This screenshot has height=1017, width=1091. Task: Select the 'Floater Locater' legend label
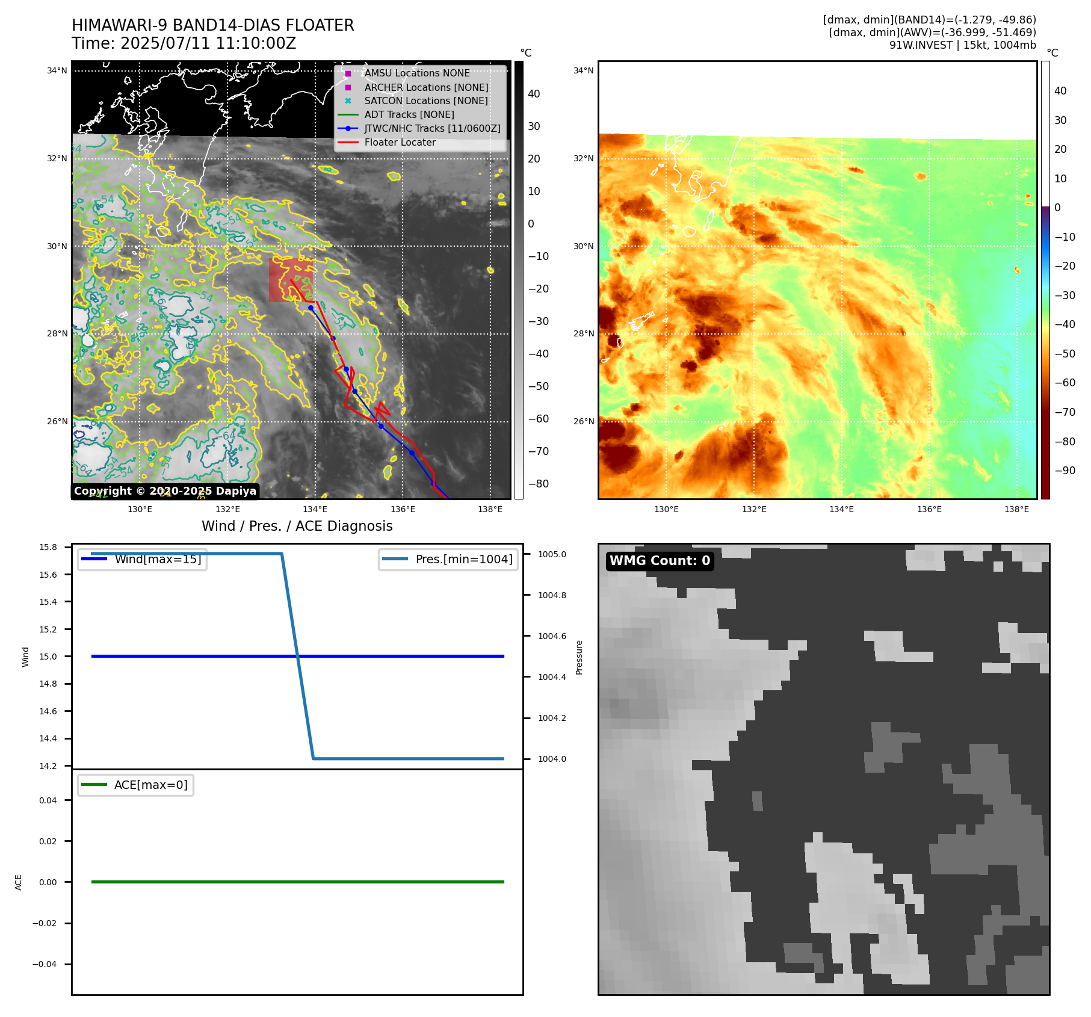[x=400, y=142]
